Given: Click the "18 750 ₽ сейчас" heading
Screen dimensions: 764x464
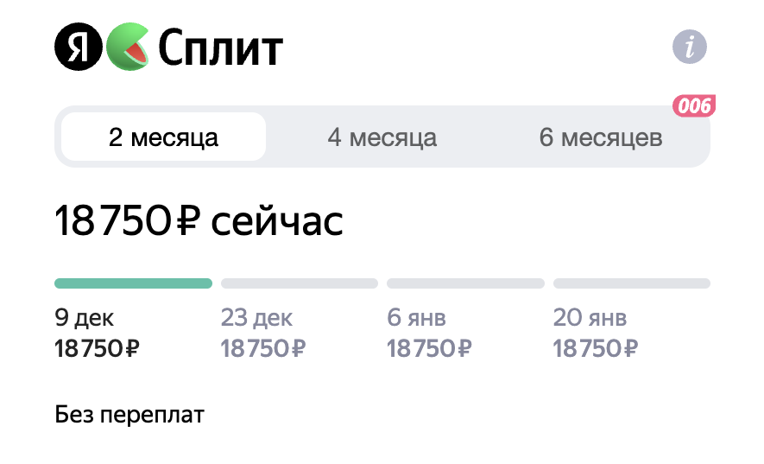Looking at the screenshot, I should 199,222.
